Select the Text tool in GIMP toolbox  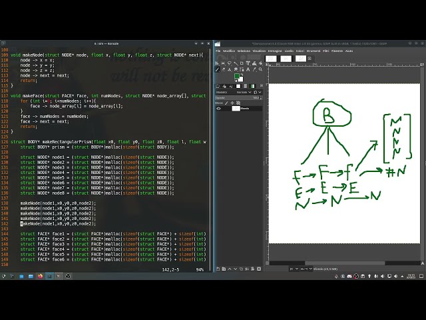tap(248, 69)
